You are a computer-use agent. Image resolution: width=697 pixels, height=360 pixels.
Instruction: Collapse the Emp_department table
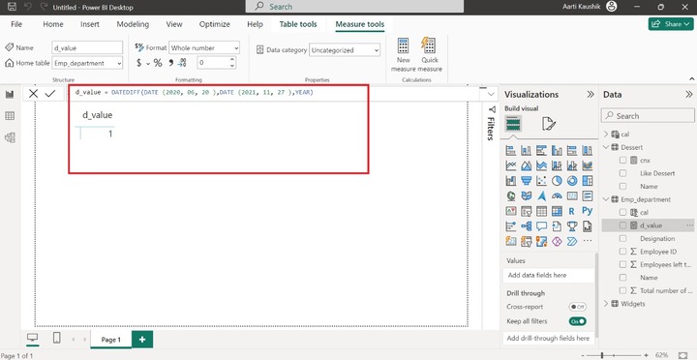(x=606, y=199)
